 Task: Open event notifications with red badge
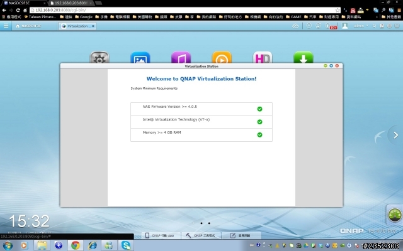(x=330, y=26)
